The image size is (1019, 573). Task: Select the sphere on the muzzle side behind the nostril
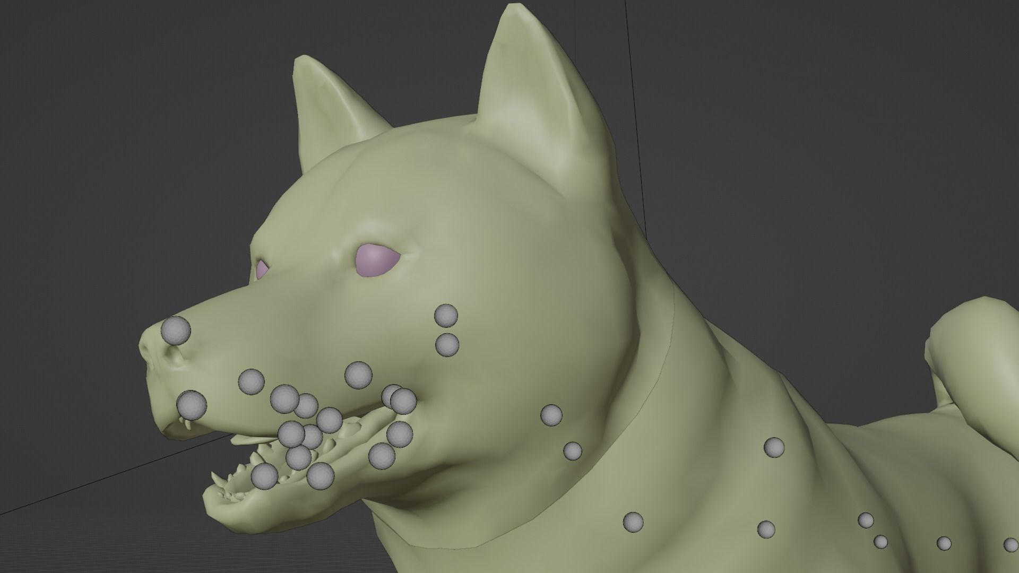pyautogui.click(x=251, y=381)
